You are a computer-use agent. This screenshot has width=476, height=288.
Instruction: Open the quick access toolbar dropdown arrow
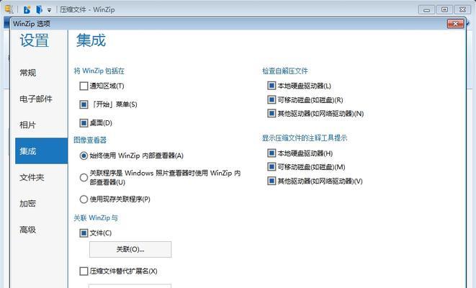(49, 10)
